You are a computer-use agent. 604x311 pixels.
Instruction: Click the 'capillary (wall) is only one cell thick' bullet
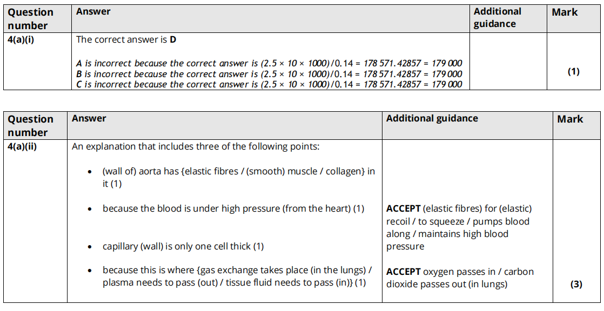pos(183,246)
